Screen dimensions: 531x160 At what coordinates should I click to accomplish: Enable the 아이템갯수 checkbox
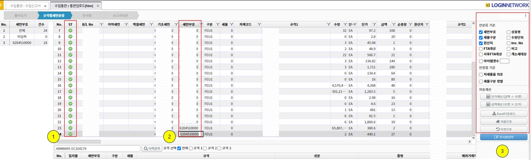tap(481, 61)
